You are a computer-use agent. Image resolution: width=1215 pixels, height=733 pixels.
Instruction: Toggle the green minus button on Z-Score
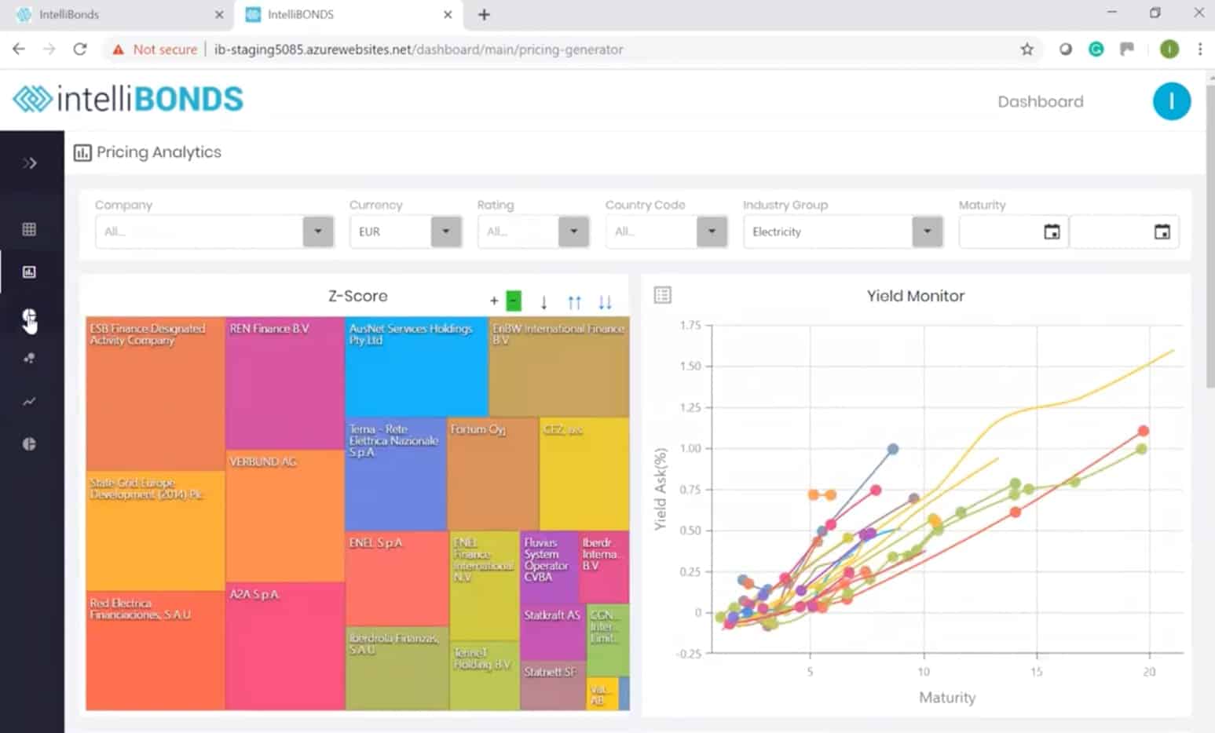pyautogui.click(x=514, y=301)
